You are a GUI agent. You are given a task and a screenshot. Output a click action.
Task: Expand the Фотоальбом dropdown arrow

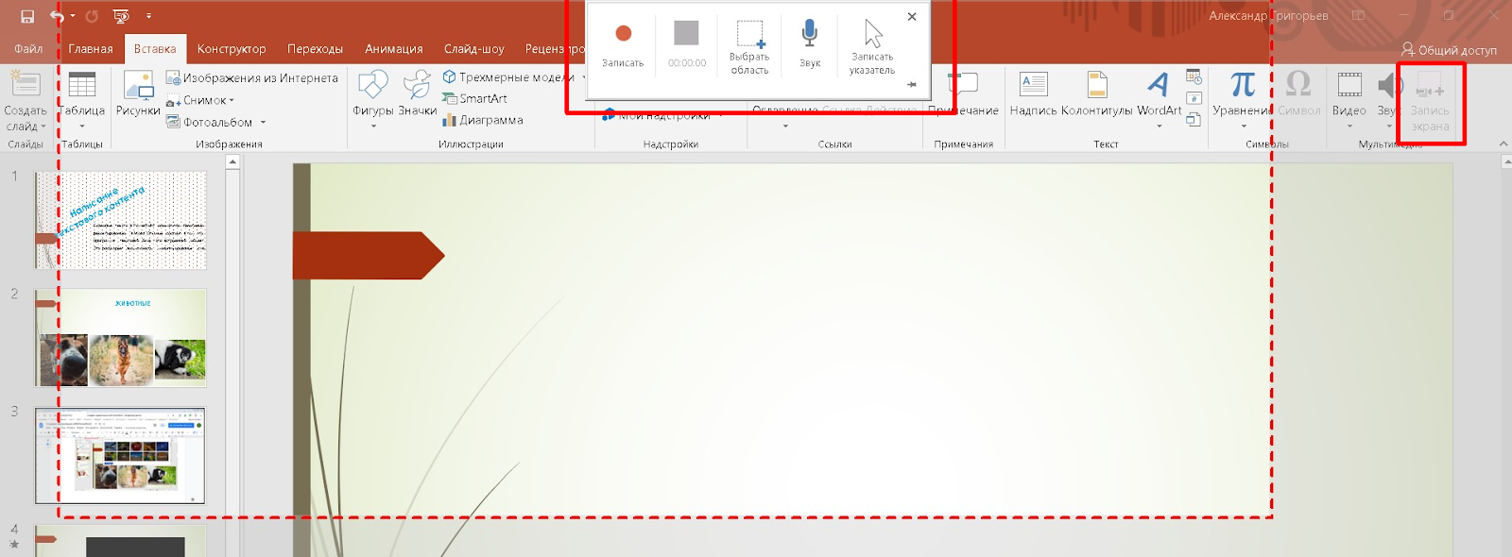pyautogui.click(x=263, y=123)
